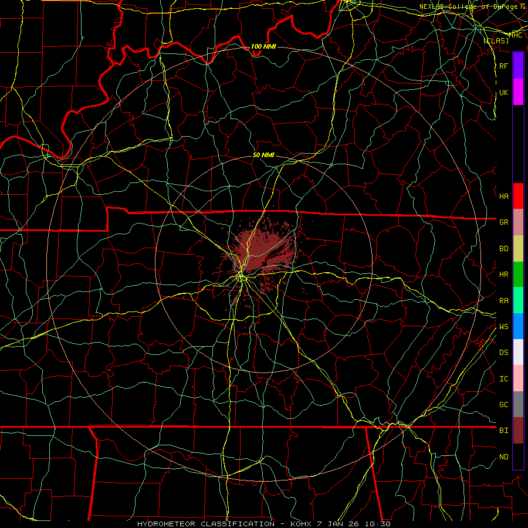Image resolution: width=528 pixels, height=528 pixels.
Task: Click the KOHX radar site identifier
Action: coord(300,524)
